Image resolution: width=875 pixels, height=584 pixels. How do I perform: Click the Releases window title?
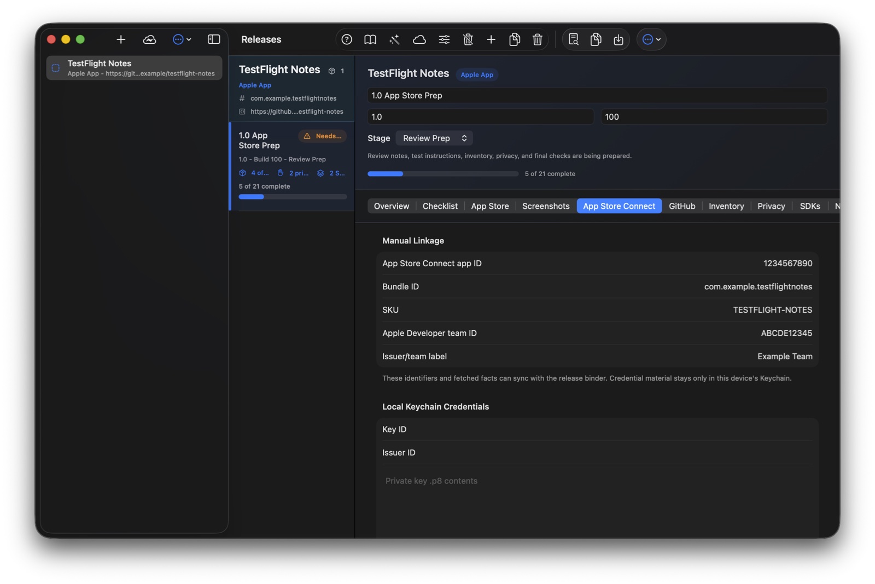click(x=261, y=39)
